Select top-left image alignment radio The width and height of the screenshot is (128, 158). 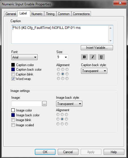coord(58,115)
